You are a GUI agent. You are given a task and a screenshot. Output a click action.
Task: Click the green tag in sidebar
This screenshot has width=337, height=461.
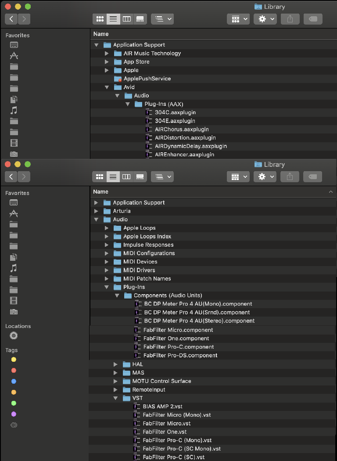(14, 403)
